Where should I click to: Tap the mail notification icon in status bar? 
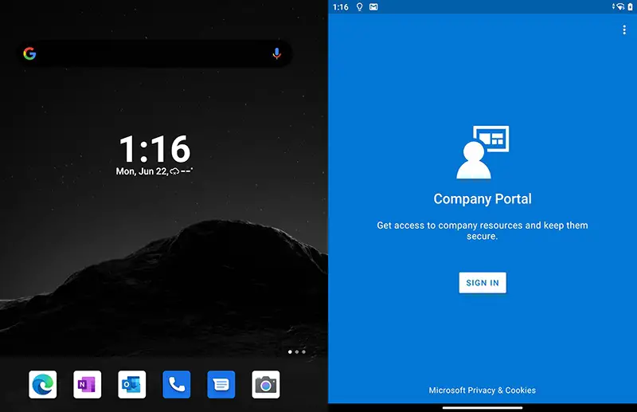tap(373, 7)
